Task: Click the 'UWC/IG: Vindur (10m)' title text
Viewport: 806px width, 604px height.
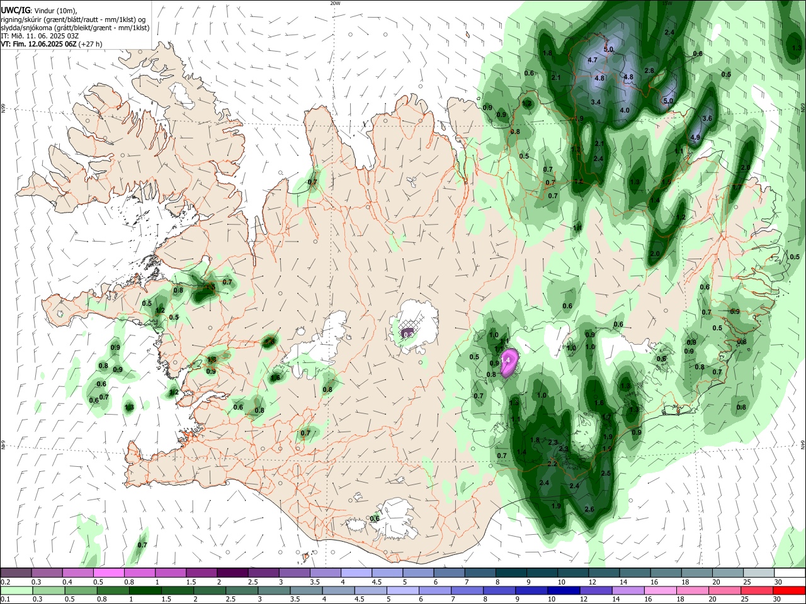Action: (38, 11)
